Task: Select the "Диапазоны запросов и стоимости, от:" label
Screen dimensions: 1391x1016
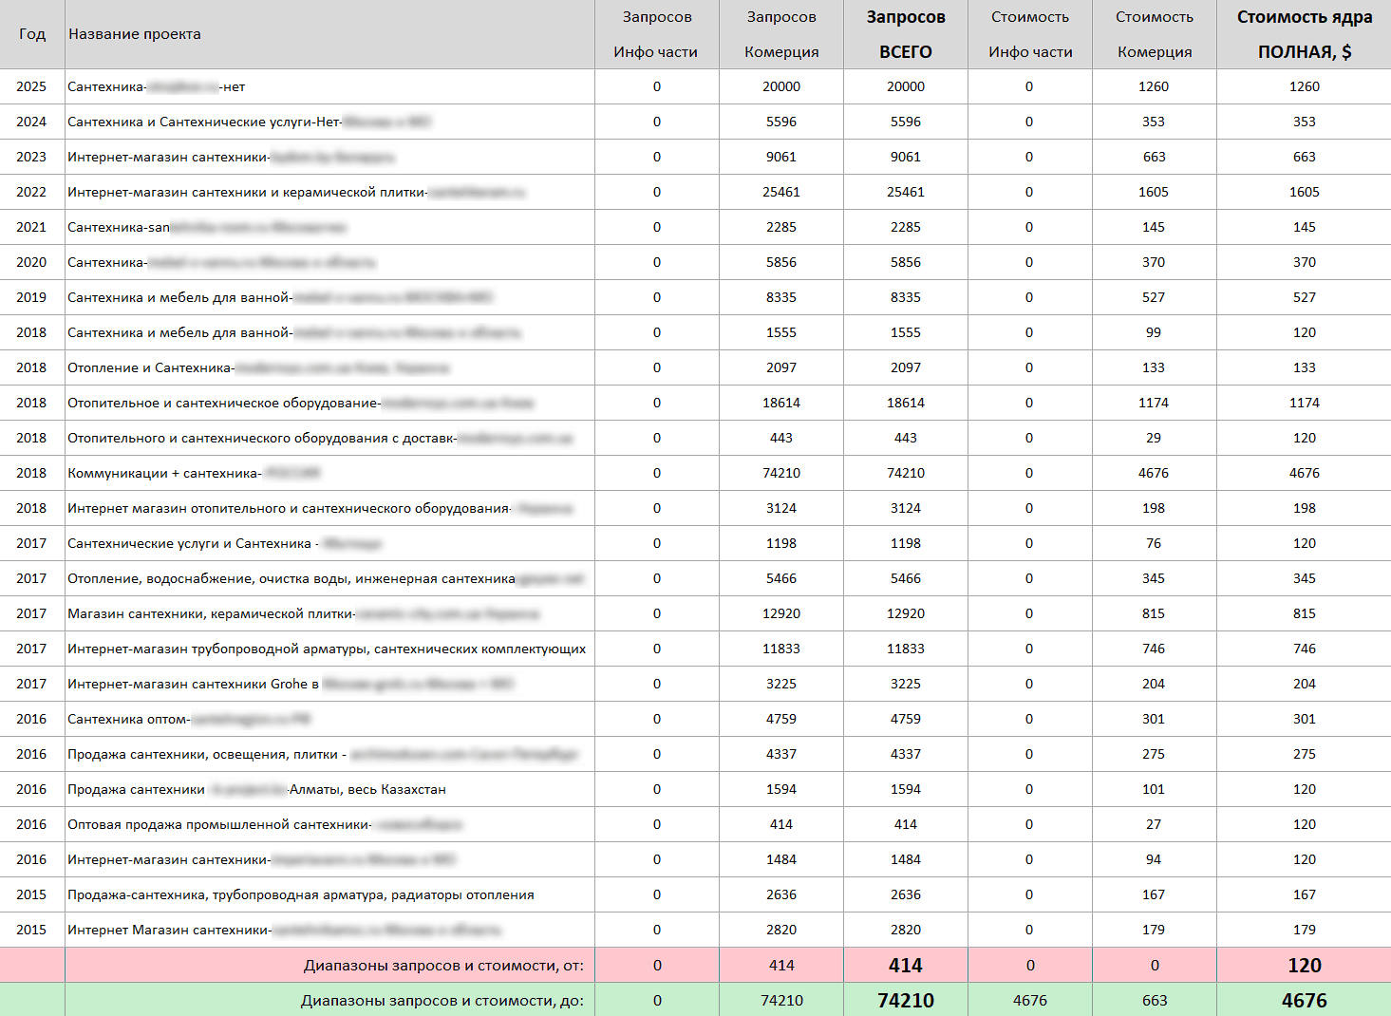Action: click(443, 966)
